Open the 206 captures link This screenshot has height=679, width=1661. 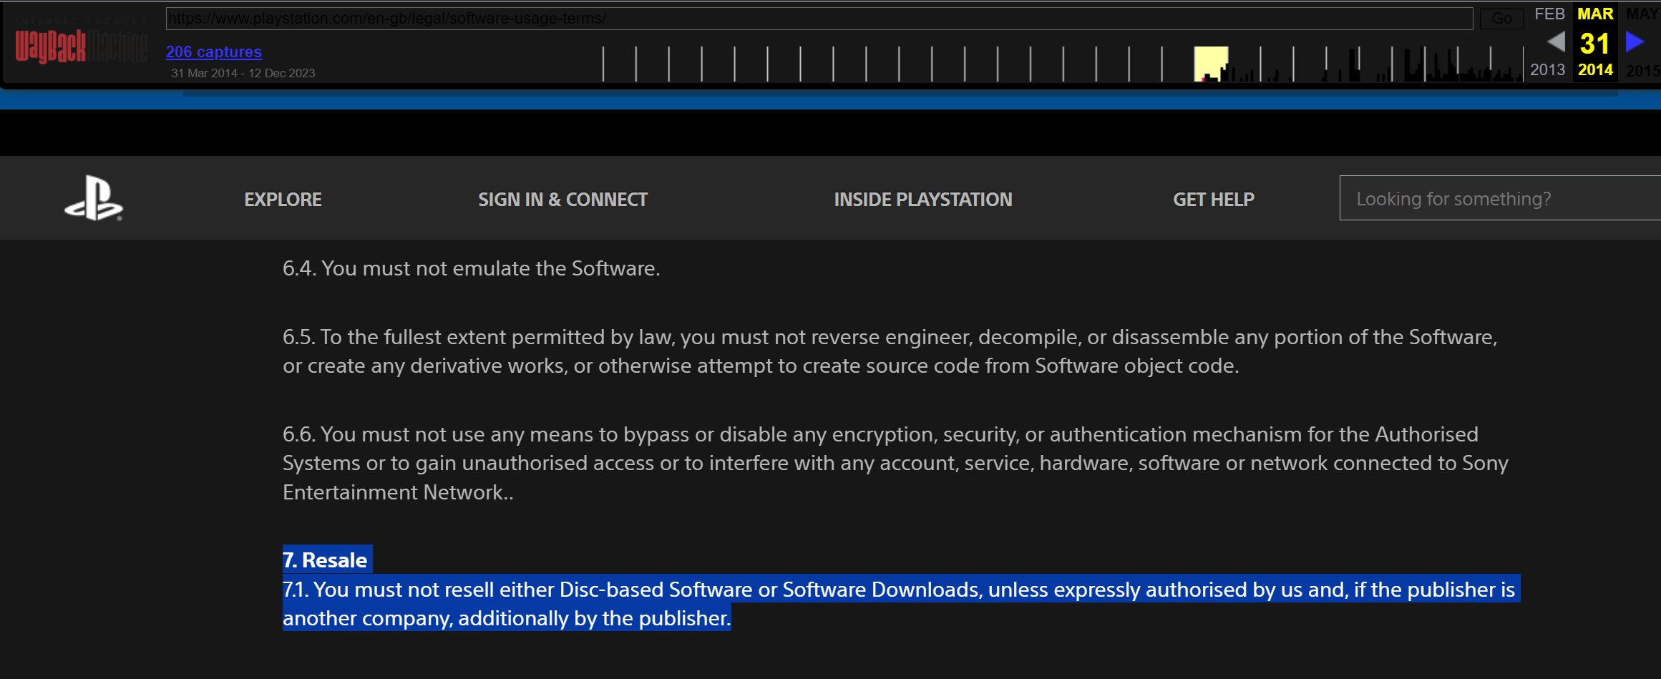[214, 52]
